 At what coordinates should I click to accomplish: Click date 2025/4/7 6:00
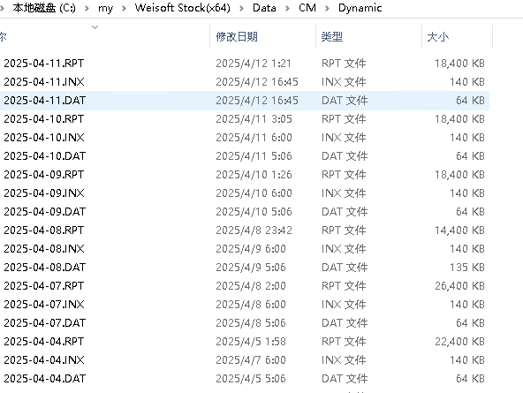(x=251, y=360)
